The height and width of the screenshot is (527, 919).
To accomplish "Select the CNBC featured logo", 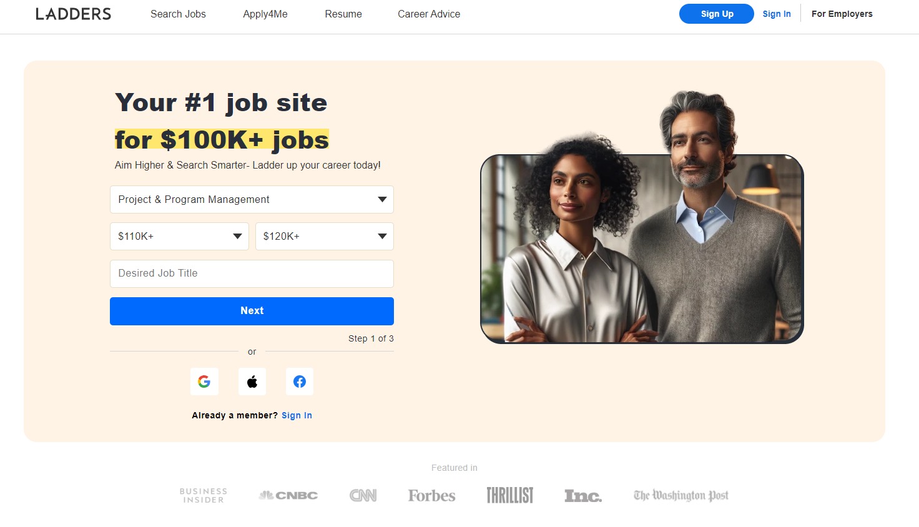I will click(287, 495).
